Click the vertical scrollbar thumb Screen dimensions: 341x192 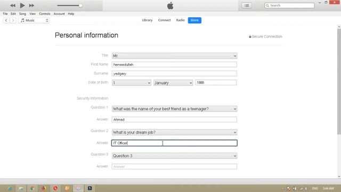339,81
